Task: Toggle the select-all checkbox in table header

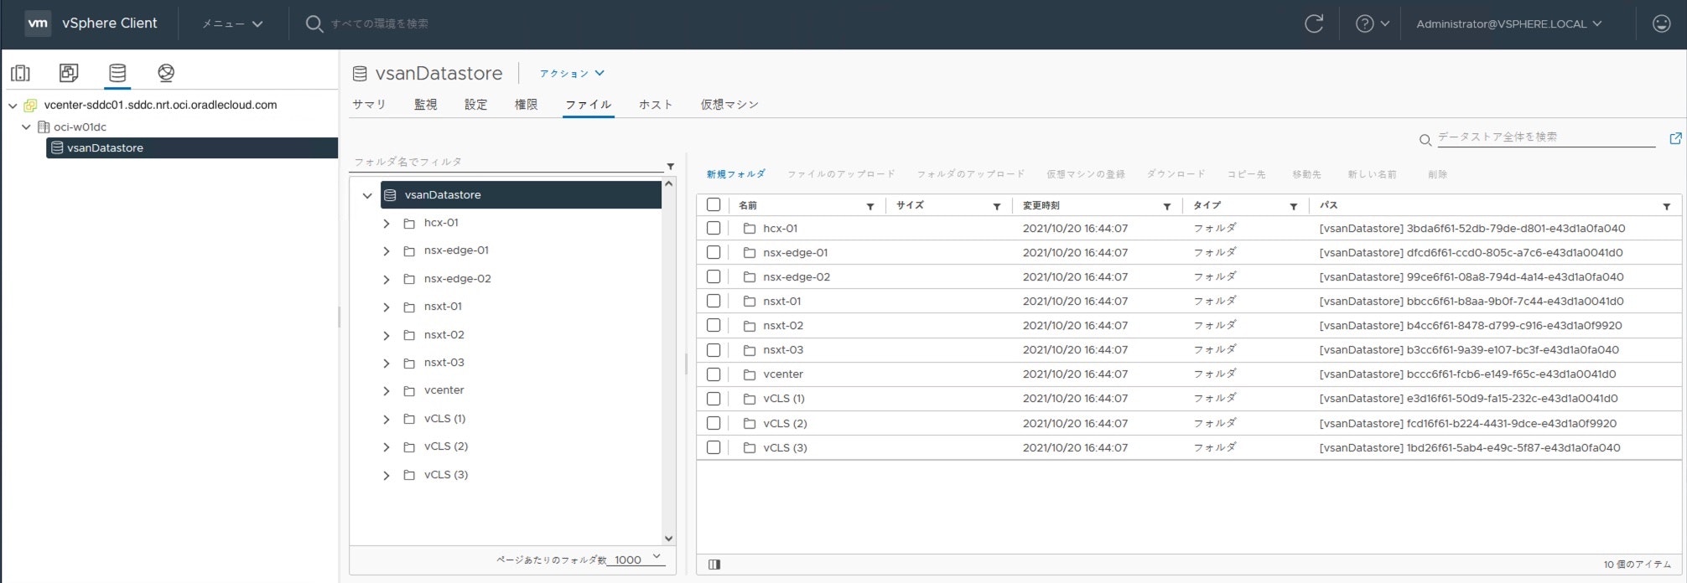Action: (x=714, y=204)
